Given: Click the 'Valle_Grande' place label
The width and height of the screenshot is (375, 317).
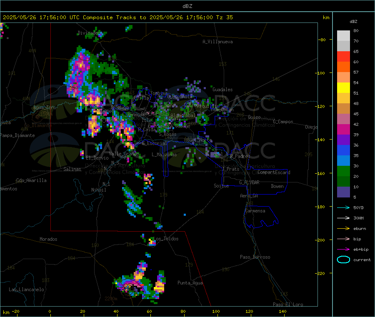Looking at the screenshot, I should [x=124, y=154].
